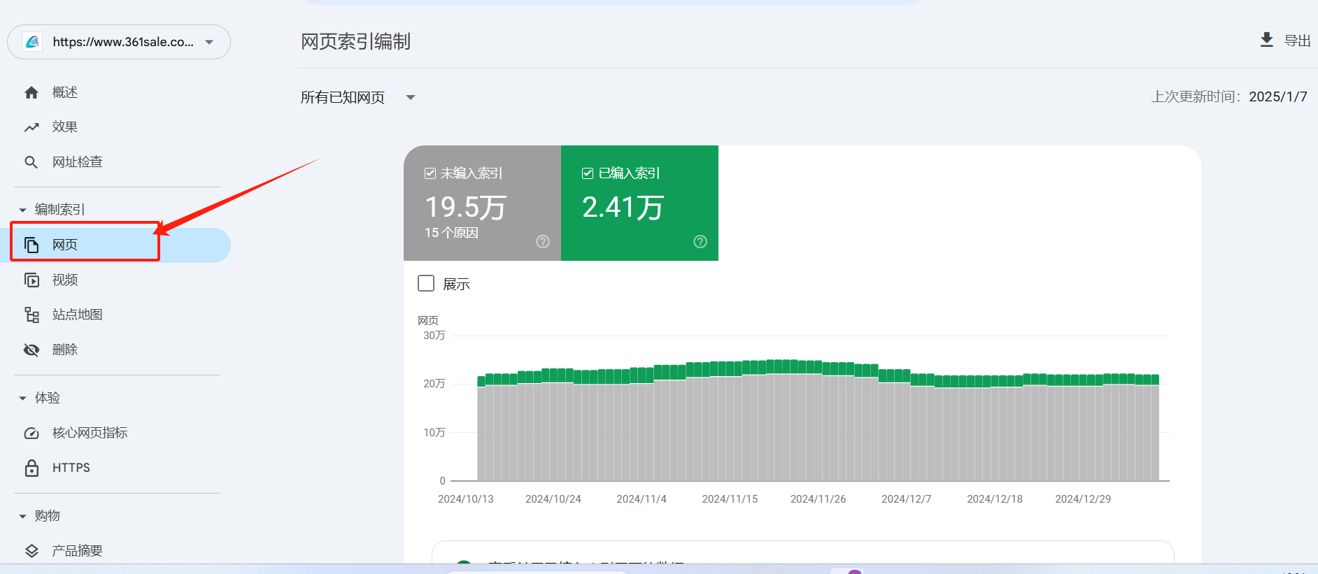Click the layers icon beside 产品摘要
Viewport: 1318px width, 574px height.
pyautogui.click(x=31, y=551)
